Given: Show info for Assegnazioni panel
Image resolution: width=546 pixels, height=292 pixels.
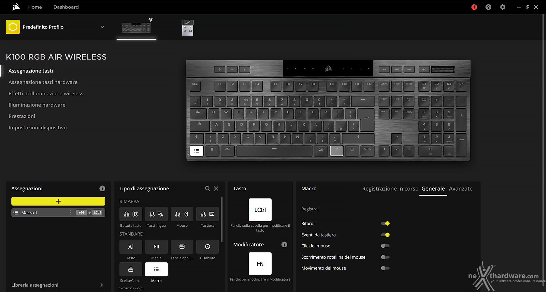Looking at the screenshot, I should [x=102, y=189].
